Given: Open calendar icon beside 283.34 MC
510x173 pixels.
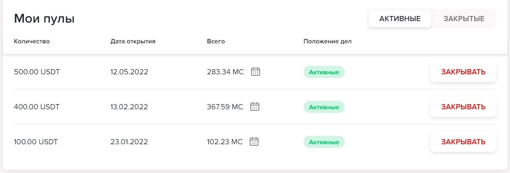Looking at the screenshot, I should coord(256,72).
